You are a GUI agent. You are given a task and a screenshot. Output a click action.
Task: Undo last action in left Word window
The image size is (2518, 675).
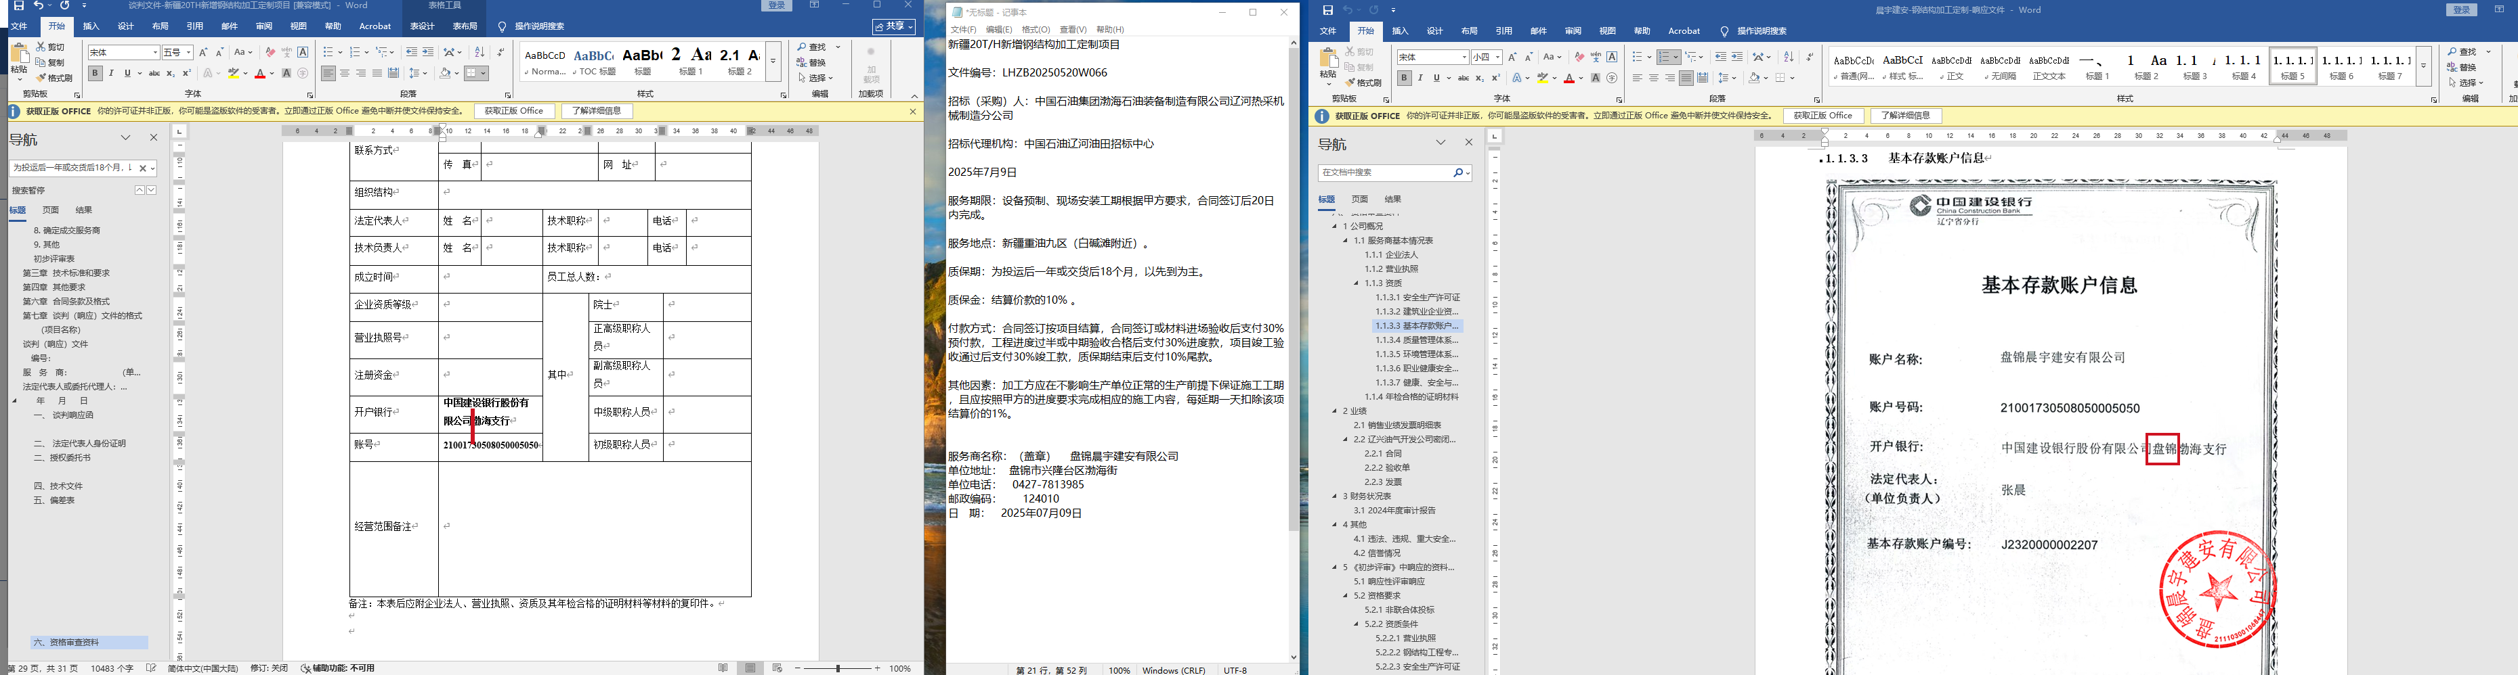coord(39,6)
